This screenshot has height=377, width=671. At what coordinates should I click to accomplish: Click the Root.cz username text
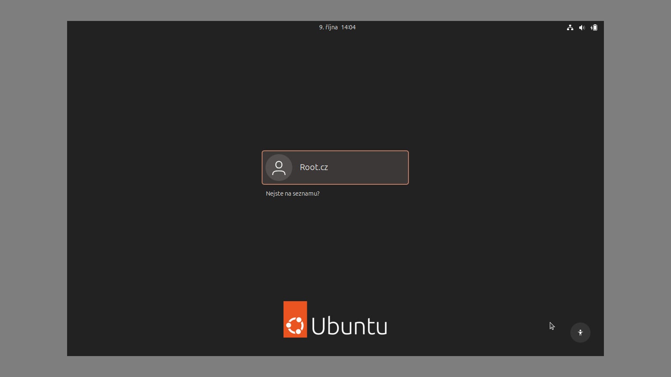(x=314, y=167)
